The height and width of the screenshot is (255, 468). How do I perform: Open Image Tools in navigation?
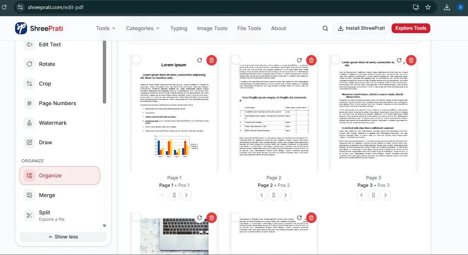pos(212,28)
